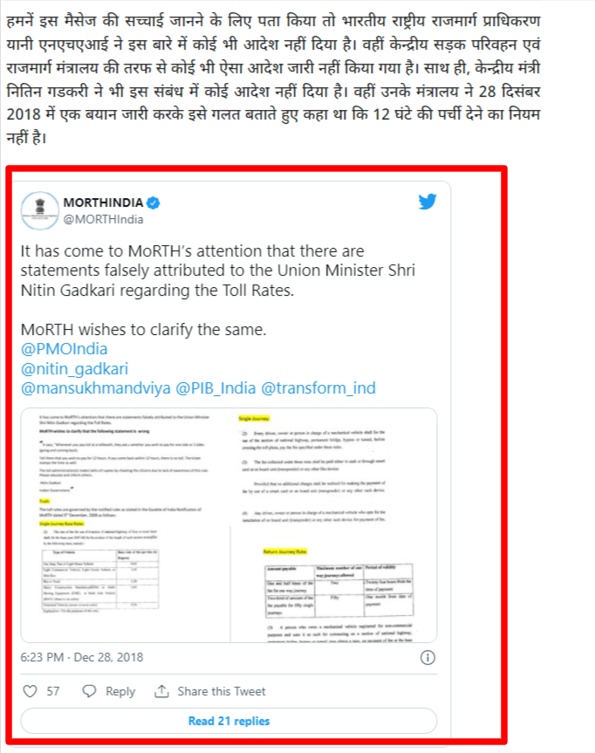Open the MORTHINDIA profile avatar
The width and height of the screenshot is (595, 753).
[x=40, y=210]
